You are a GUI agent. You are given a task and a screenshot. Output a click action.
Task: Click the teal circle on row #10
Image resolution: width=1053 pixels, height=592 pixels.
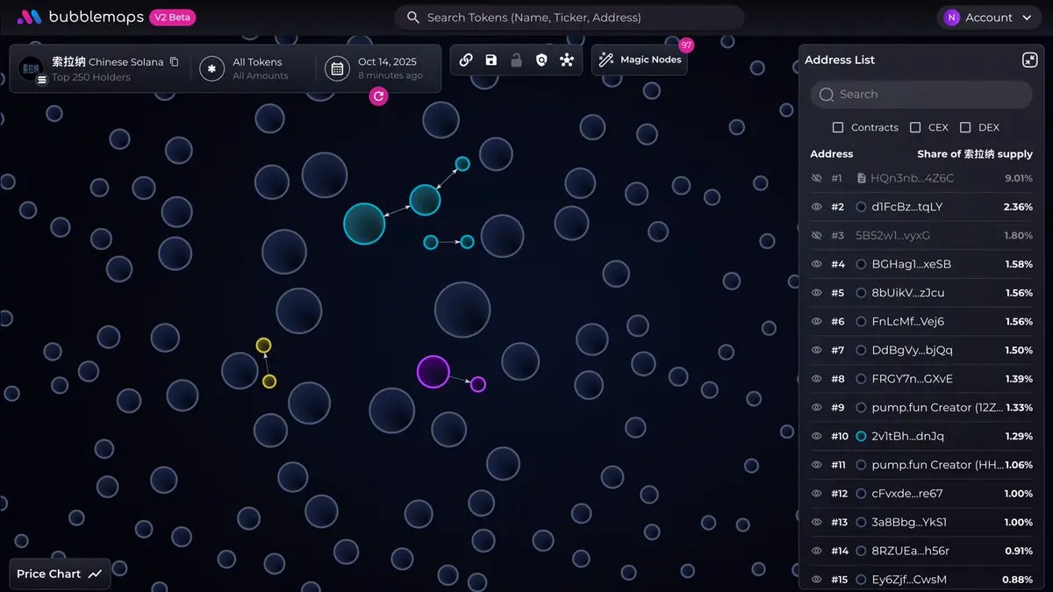[x=861, y=436]
